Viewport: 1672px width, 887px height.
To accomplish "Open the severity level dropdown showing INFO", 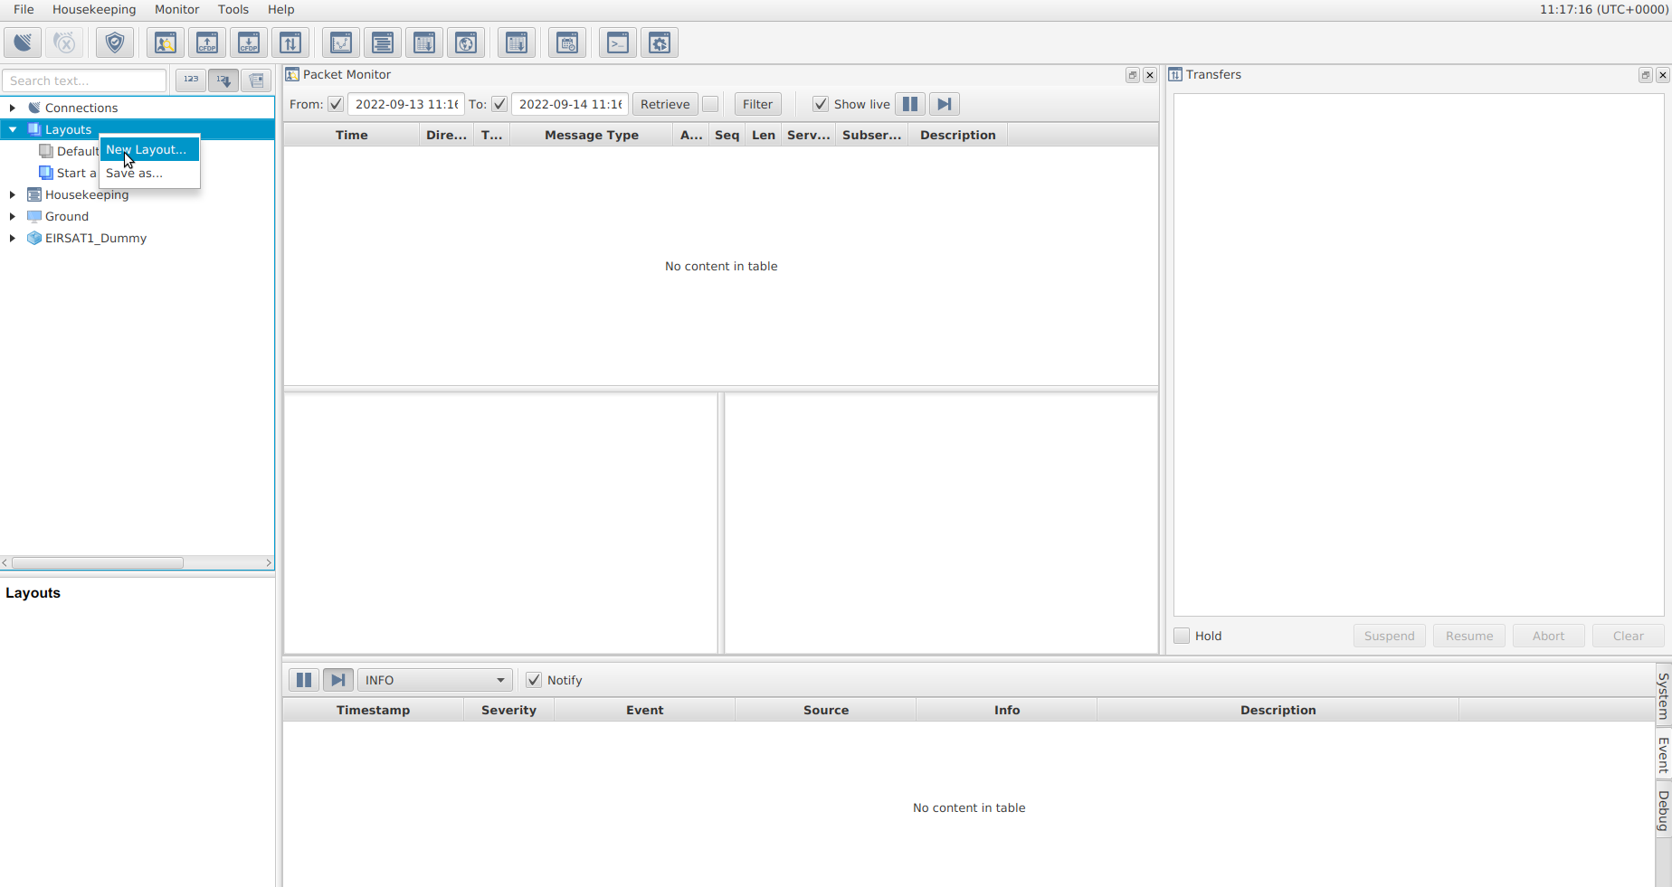I will coord(499,680).
